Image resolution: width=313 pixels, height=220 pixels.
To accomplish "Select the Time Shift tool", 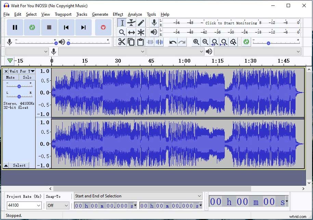I will [131, 32].
